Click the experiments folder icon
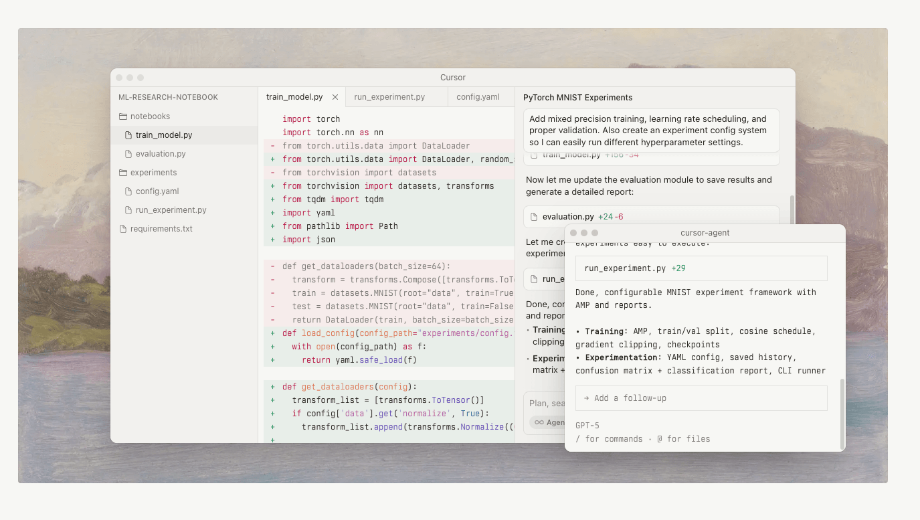920x520 pixels. point(123,173)
